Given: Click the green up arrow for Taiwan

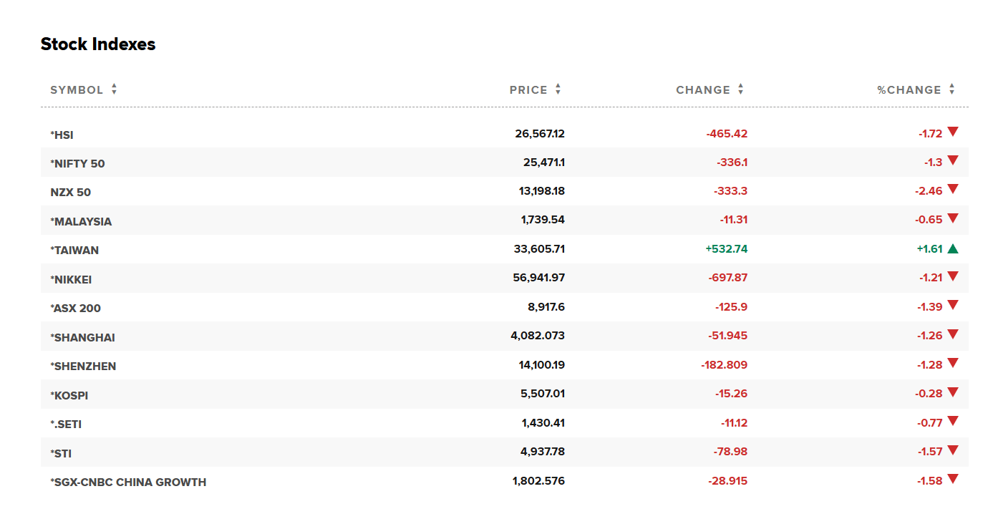Looking at the screenshot, I should pos(952,249).
